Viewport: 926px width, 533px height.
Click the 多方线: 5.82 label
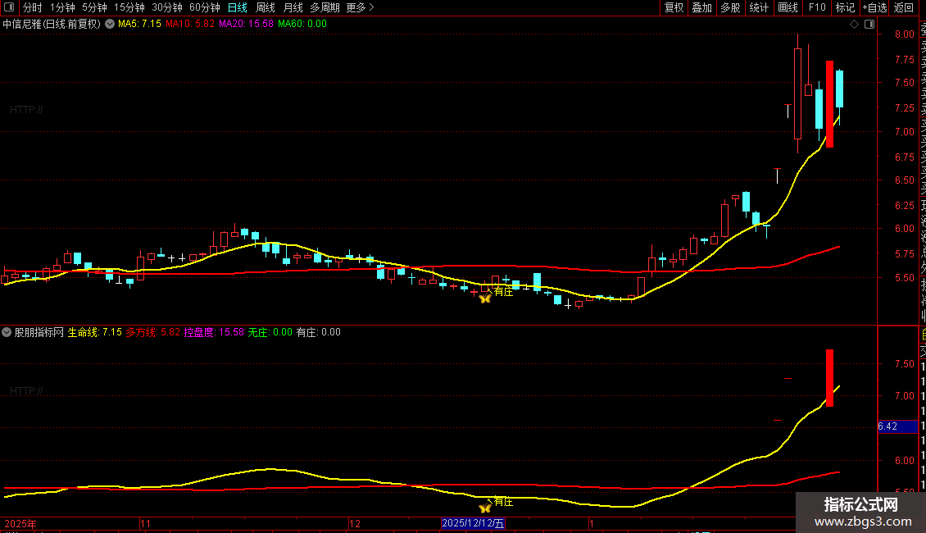click(152, 332)
